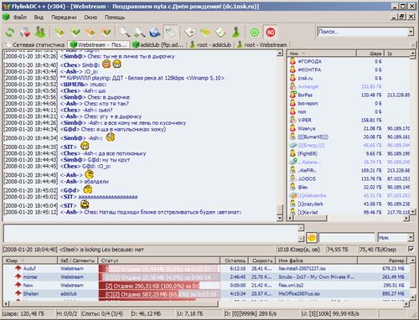Click the progress bar in the Auduf row

click(159, 268)
